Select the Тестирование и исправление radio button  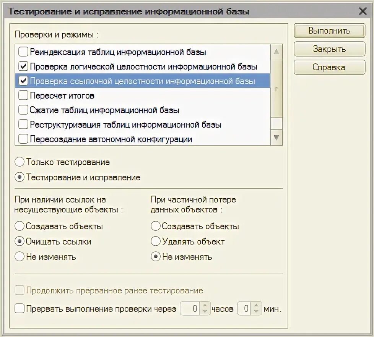pos(20,177)
